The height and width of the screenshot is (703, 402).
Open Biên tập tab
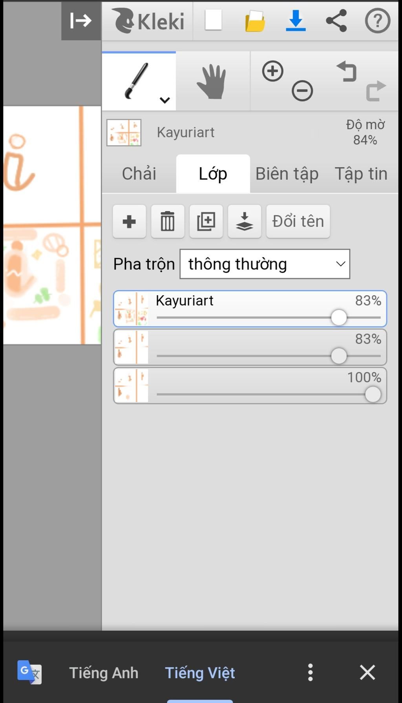(x=287, y=173)
